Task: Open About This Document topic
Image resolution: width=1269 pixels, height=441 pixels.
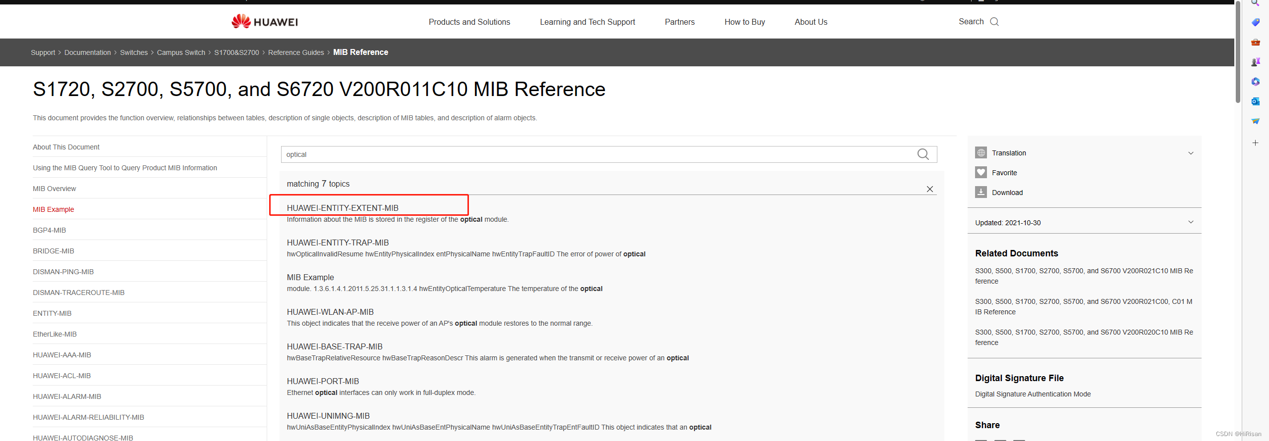Action: tap(66, 147)
